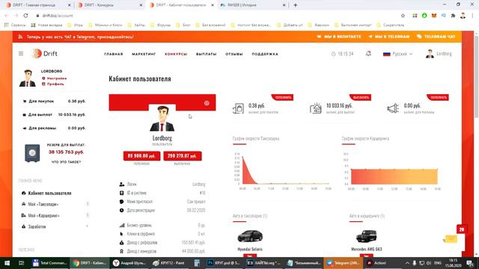Click the shopping balance bag icon
This screenshot has height=269, width=479.
[x=238, y=108]
